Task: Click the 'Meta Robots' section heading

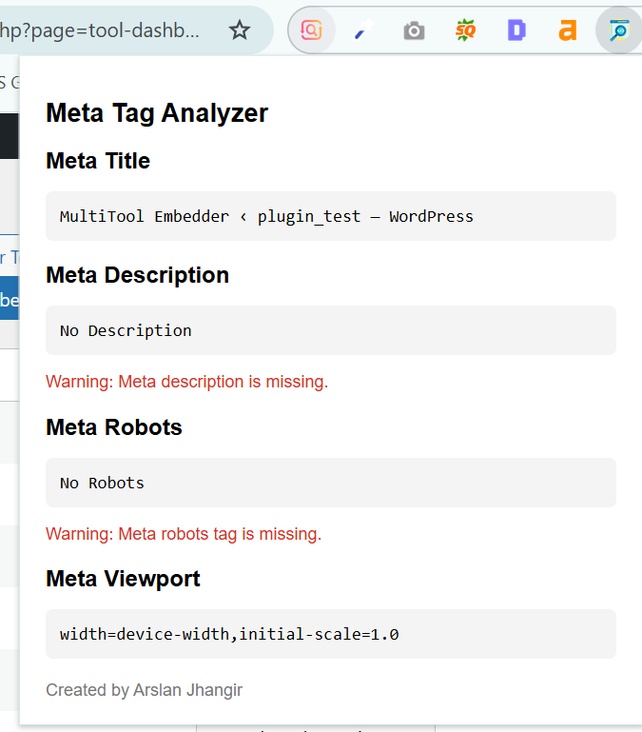Action: (113, 427)
